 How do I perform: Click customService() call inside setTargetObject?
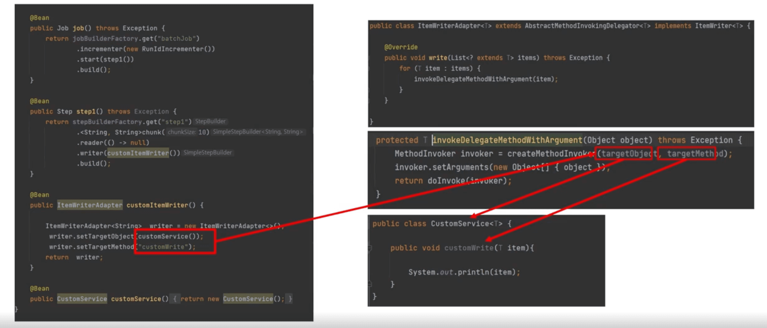click(168, 236)
